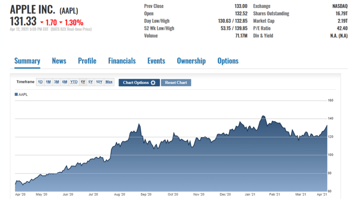Click the red down arrow before 1.30%

coord(61,23)
